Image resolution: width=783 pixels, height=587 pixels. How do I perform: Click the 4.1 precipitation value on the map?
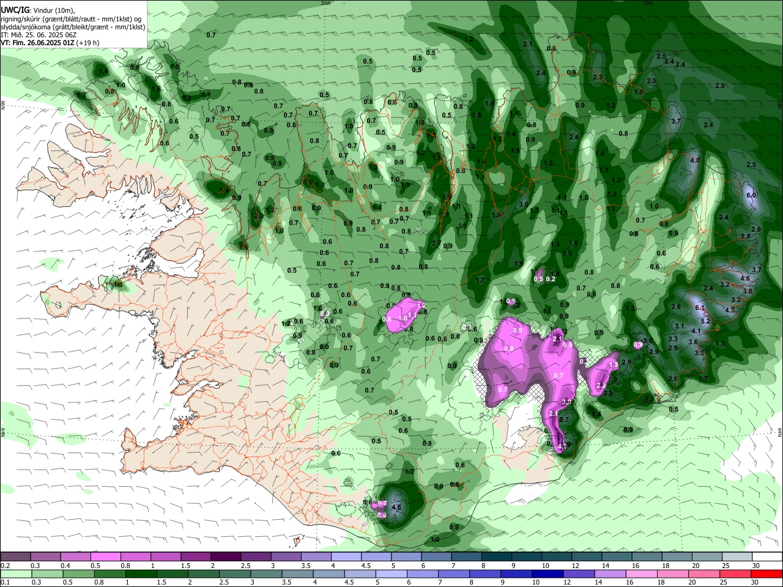click(696, 331)
